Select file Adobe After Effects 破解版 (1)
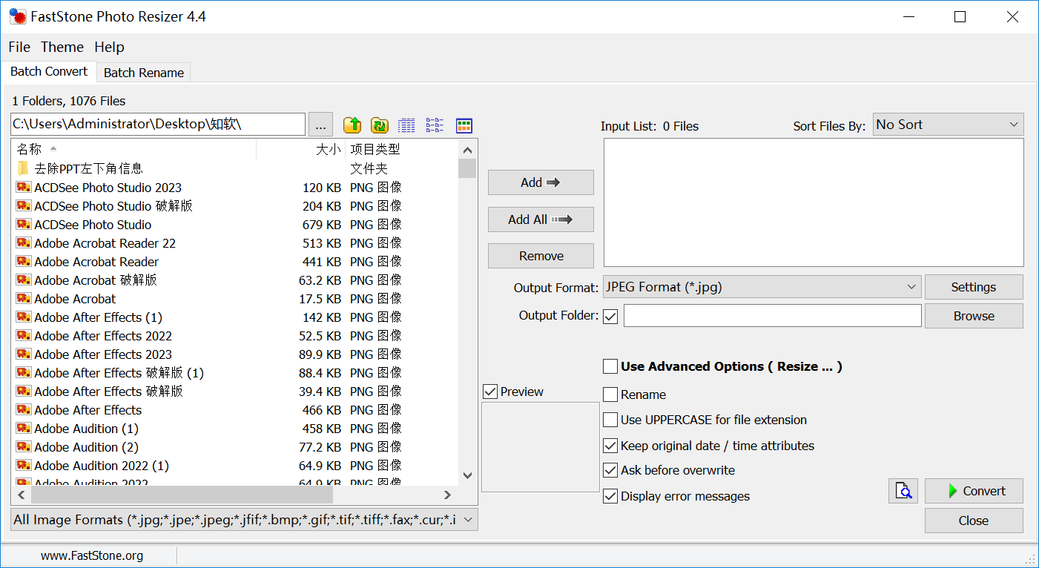1039x568 pixels. pos(119,373)
